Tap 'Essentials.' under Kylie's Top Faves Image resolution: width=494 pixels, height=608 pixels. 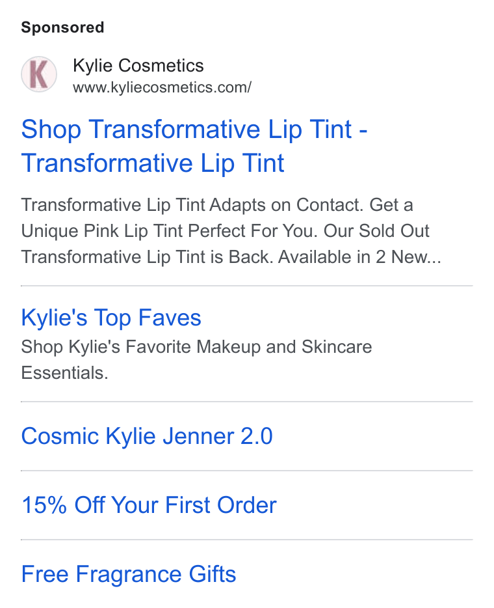click(64, 372)
